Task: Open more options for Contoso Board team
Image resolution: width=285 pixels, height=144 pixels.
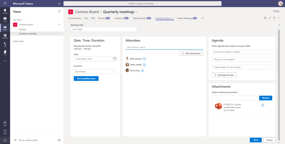Action: point(59,25)
